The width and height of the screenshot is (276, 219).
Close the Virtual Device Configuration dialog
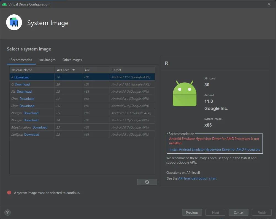coord(269,4)
